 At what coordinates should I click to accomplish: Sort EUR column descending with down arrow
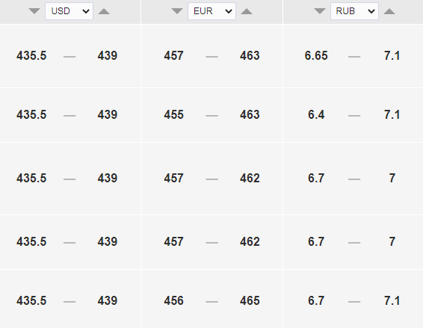click(177, 11)
